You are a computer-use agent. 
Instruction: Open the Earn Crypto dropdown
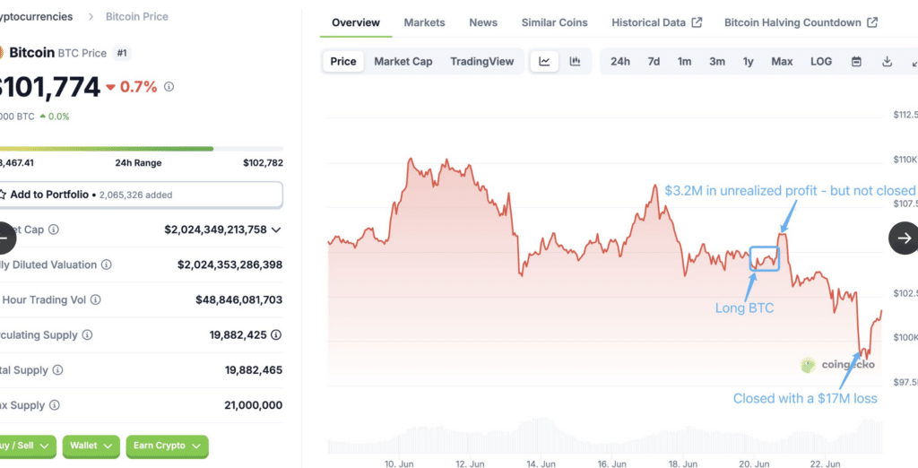(167, 446)
